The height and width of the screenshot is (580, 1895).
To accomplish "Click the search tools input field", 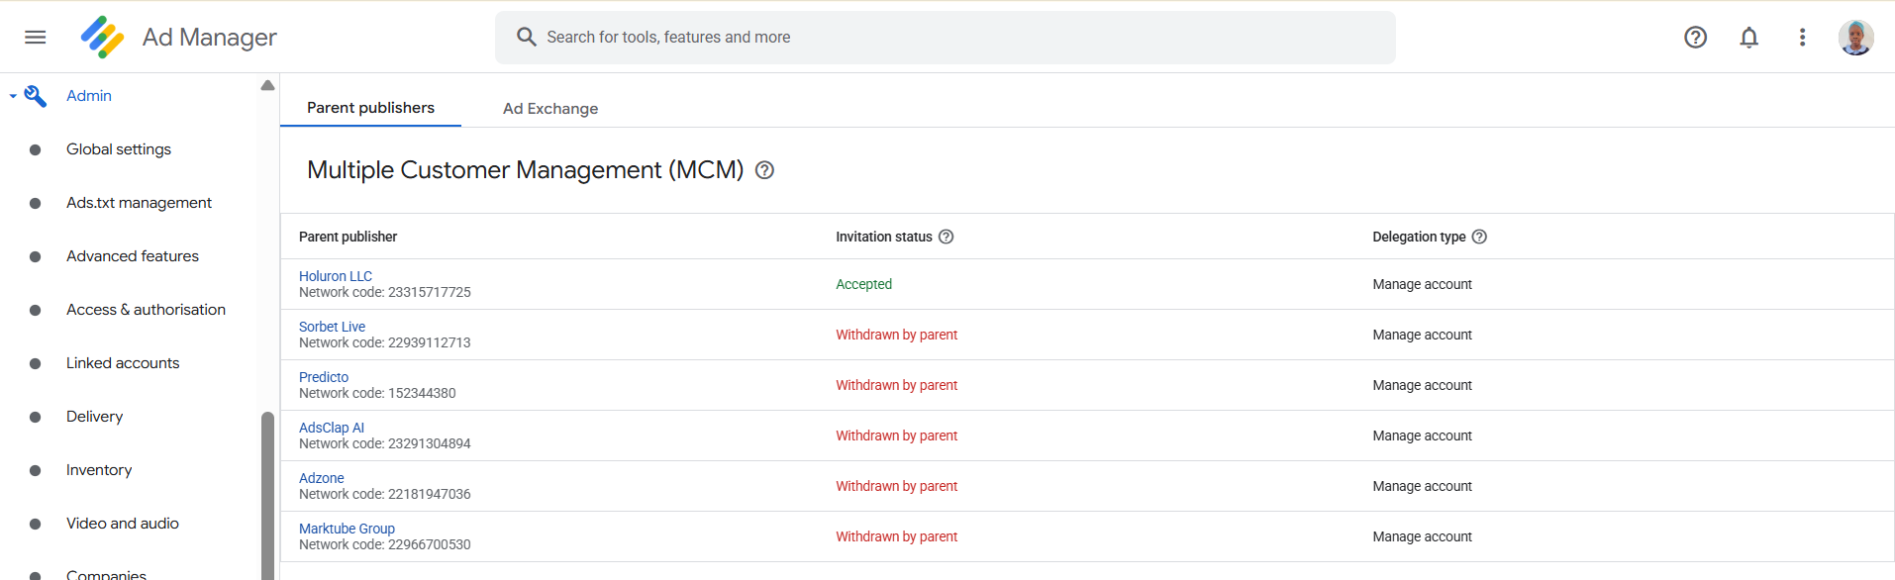I will tap(945, 38).
